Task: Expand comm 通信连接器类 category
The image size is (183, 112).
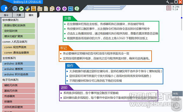Action: [x=19, y=53]
